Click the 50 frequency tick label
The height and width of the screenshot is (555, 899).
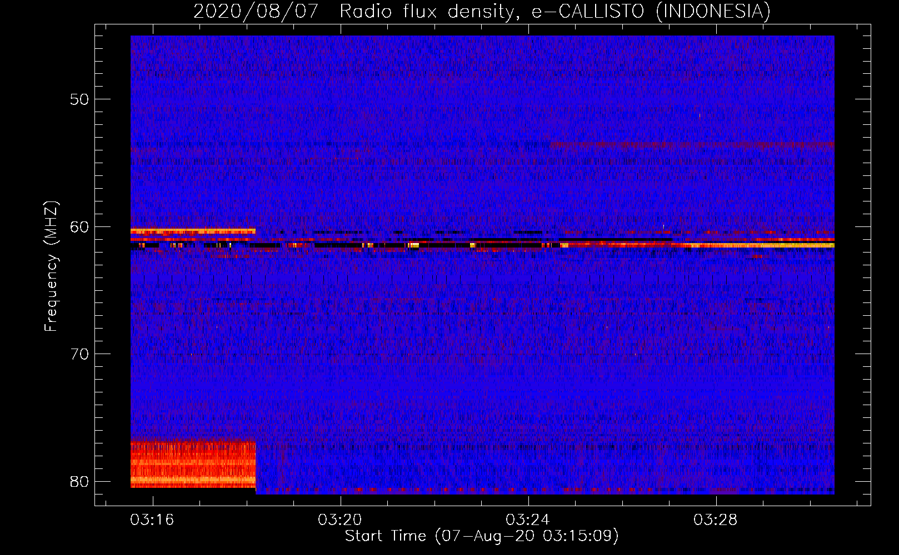point(79,99)
